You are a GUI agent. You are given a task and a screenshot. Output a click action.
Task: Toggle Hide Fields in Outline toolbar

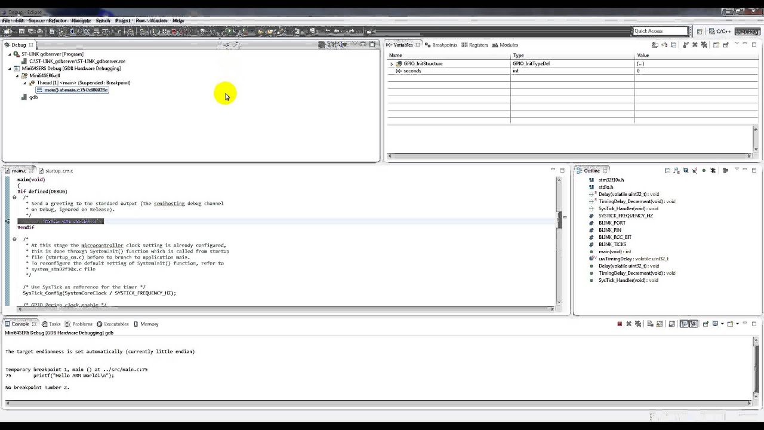(686, 170)
